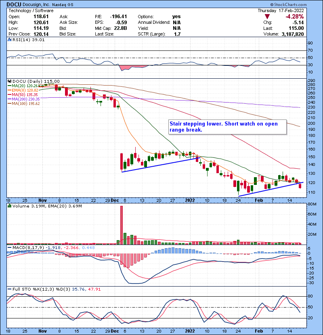
Task: Click the SCTR (Large) value 1.7
Action: click(x=177, y=34)
